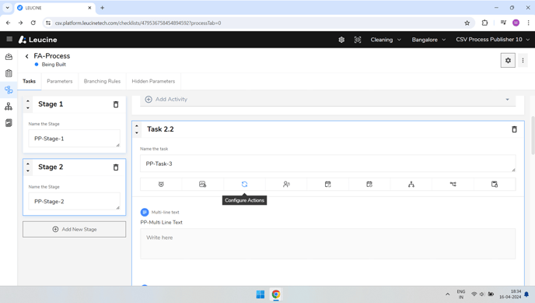Open the task timer alarm-clock icon
535x303 pixels.
click(161, 184)
